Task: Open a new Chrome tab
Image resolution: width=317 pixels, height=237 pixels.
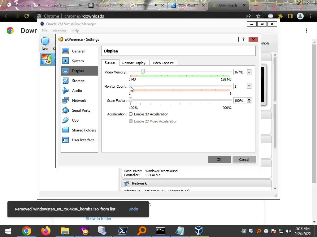Action: [256, 6]
